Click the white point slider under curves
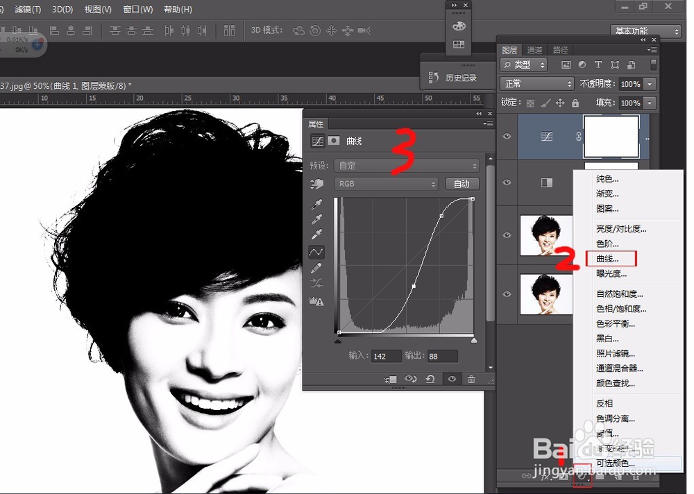 point(473,341)
